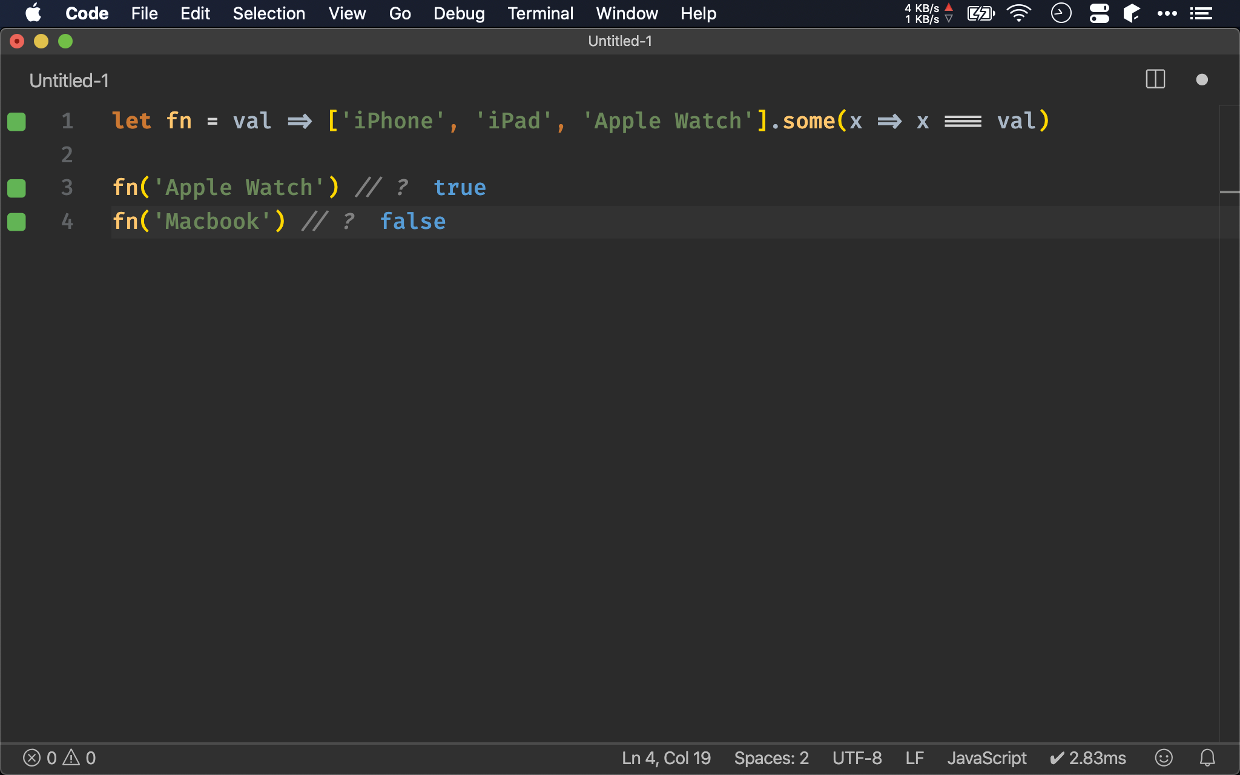The width and height of the screenshot is (1240, 775).
Task: Open the UTF-8 encoding selector
Action: (x=857, y=758)
